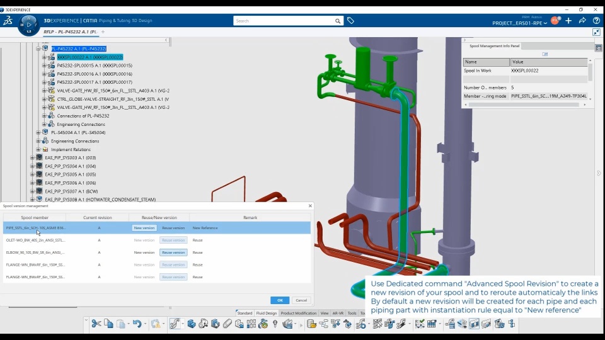Click the small window icon above Name column

(x=544, y=54)
